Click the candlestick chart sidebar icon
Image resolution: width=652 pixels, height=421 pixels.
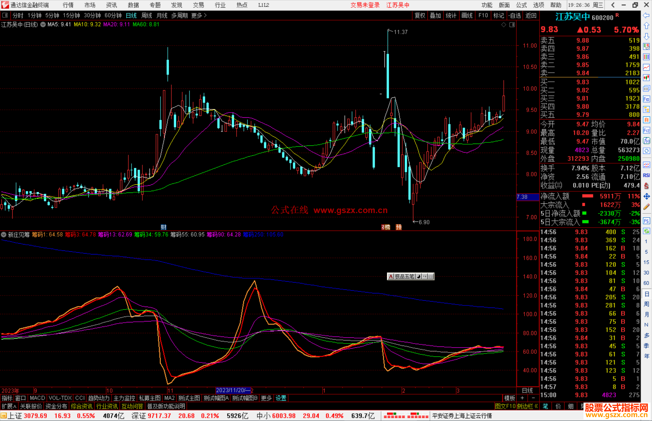[646, 78]
